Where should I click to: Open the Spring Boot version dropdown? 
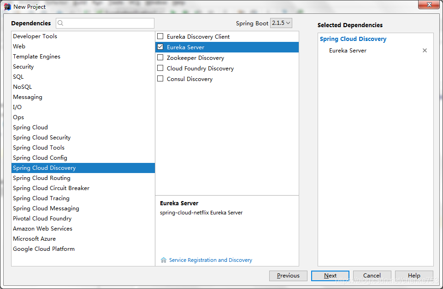coord(281,23)
